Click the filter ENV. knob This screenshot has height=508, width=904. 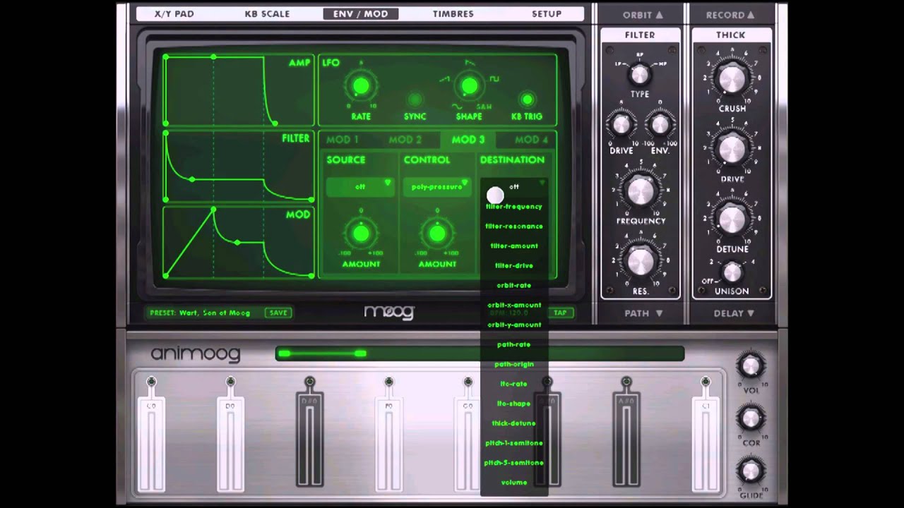(x=660, y=125)
